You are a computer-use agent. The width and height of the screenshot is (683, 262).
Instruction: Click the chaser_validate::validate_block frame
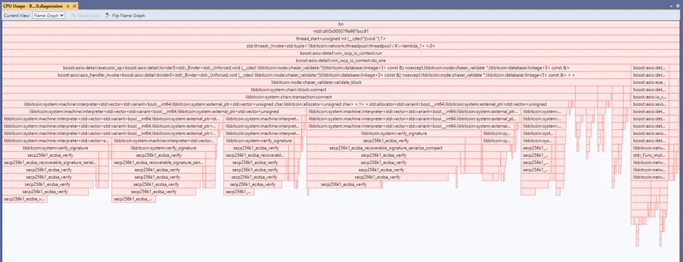[316, 82]
